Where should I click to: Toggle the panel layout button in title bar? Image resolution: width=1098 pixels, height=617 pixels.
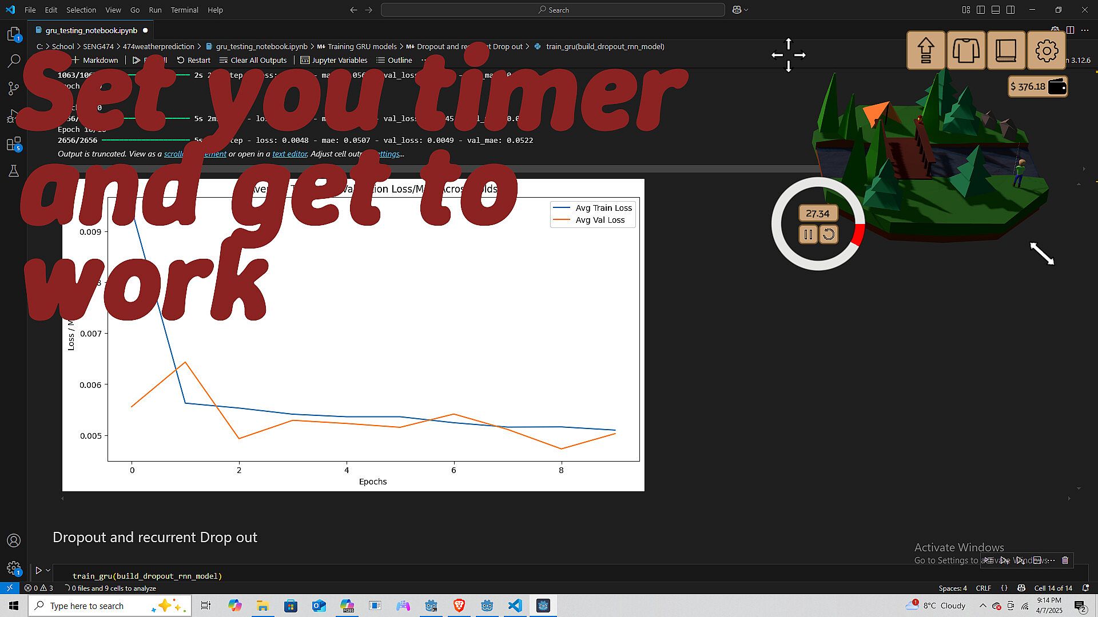(996, 10)
